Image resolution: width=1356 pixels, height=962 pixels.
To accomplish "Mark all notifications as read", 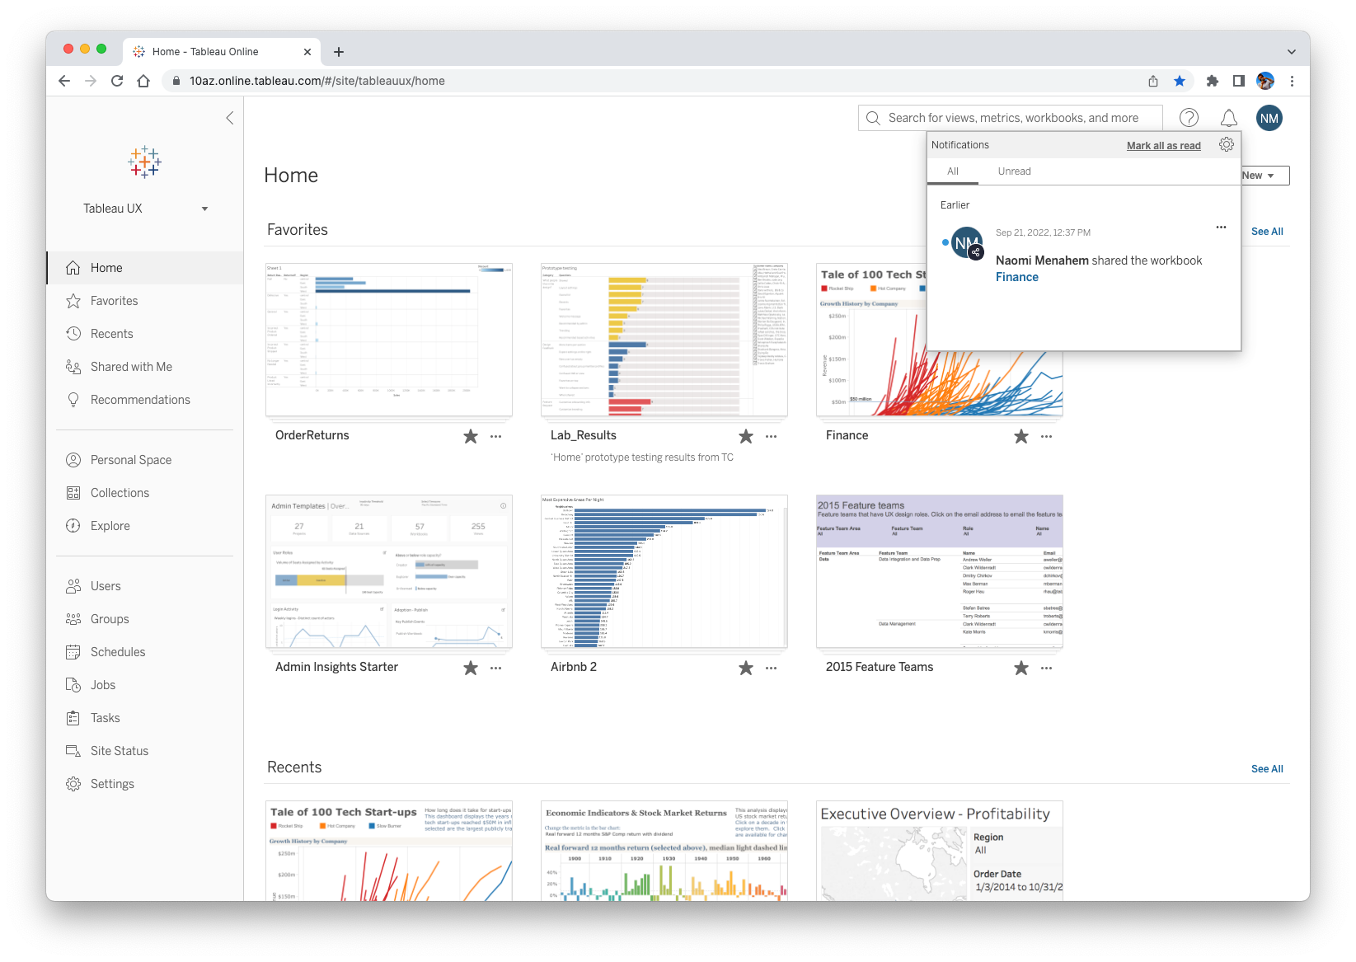I will point(1164,146).
